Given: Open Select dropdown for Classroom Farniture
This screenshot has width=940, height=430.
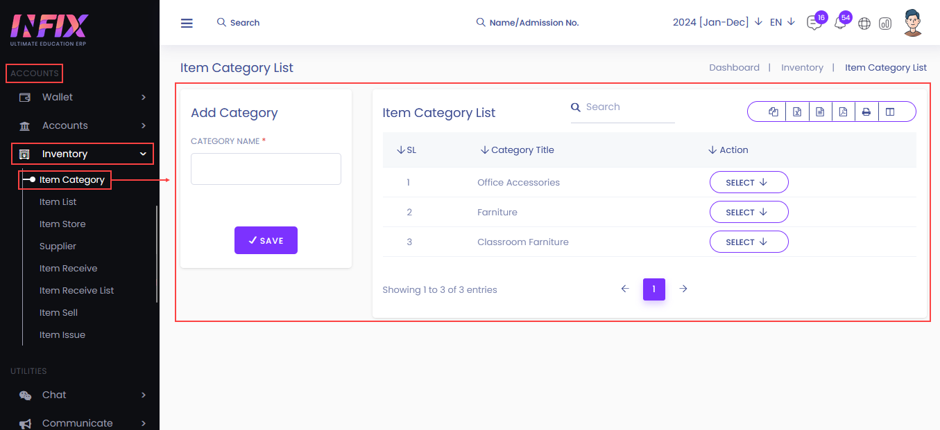Looking at the screenshot, I should (749, 242).
